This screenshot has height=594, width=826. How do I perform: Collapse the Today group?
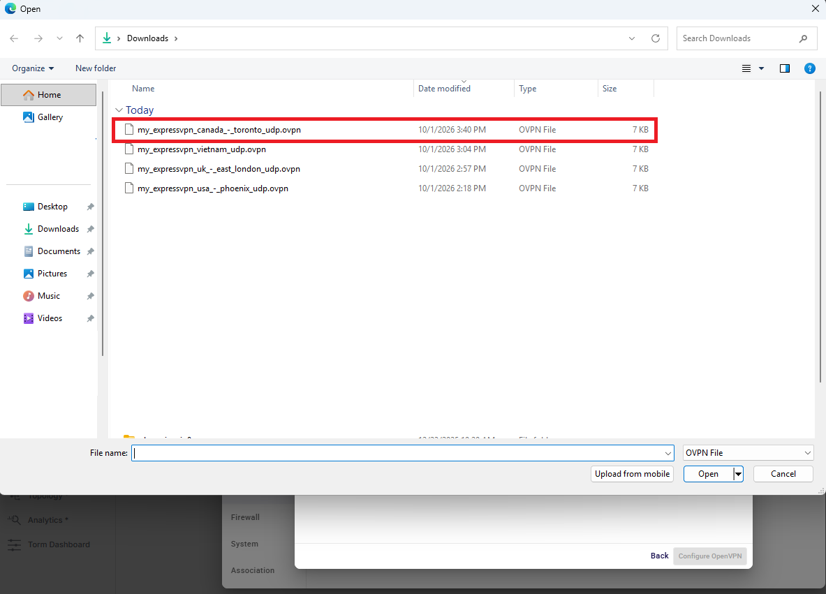pyautogui.click(x=119, y=110)
